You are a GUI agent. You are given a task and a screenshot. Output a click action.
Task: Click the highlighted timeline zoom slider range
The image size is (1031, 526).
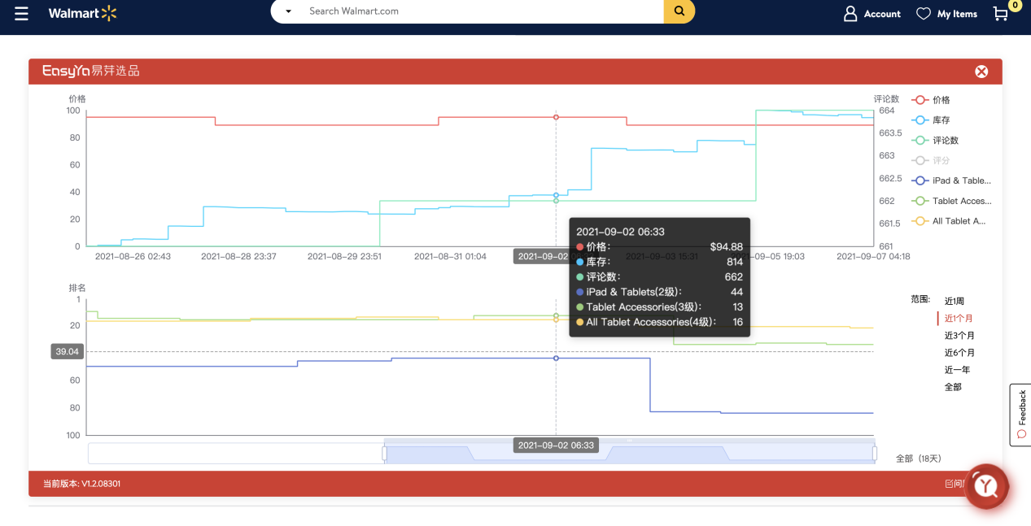point(629,453)
